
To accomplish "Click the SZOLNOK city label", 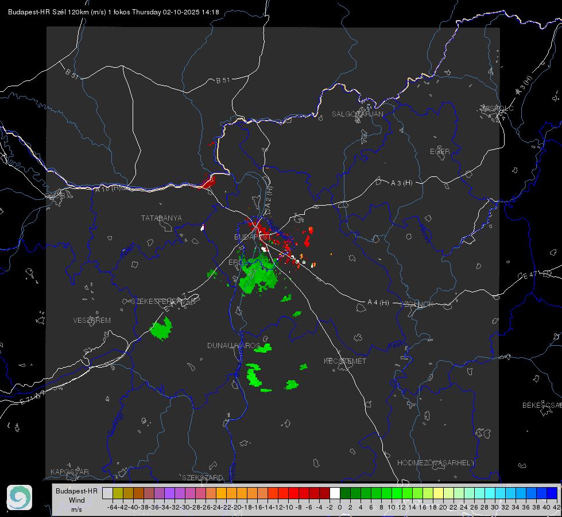I will tap(417, 304).
